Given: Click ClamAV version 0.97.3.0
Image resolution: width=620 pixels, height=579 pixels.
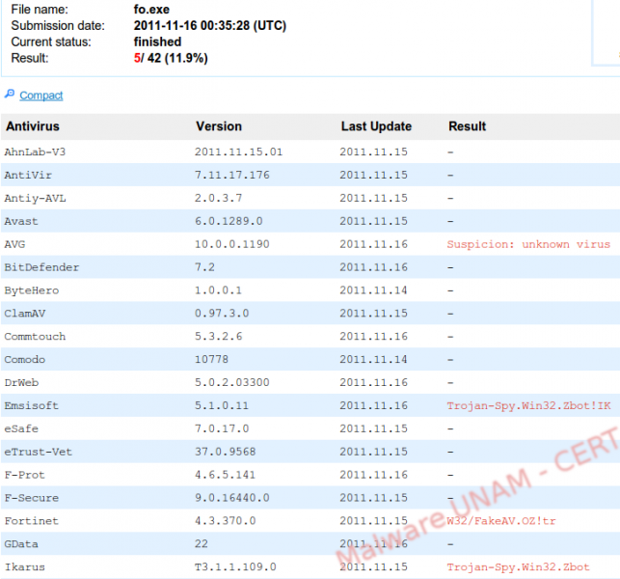Looking at the screenshot, I should click(222, 314).
